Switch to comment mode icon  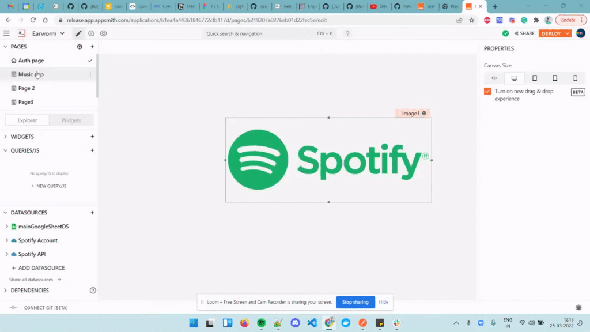coord(91,33)
